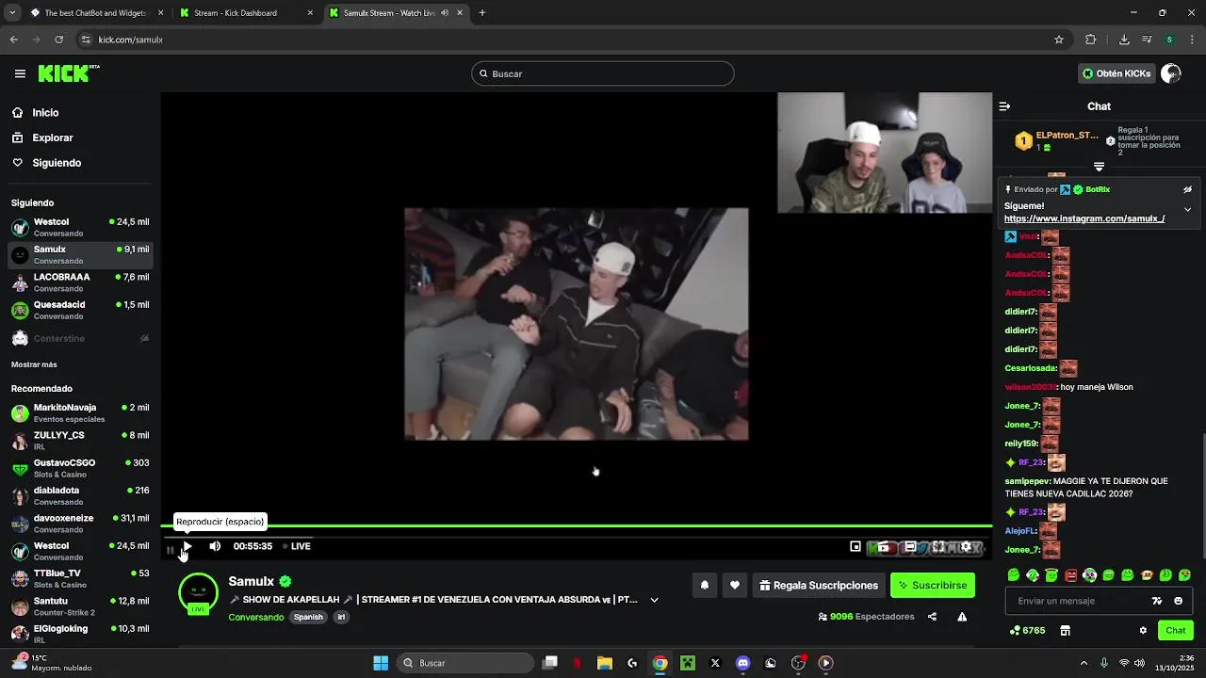
Task: Click the Obtén KICKs button
Action: click(x=1116, y=73)
